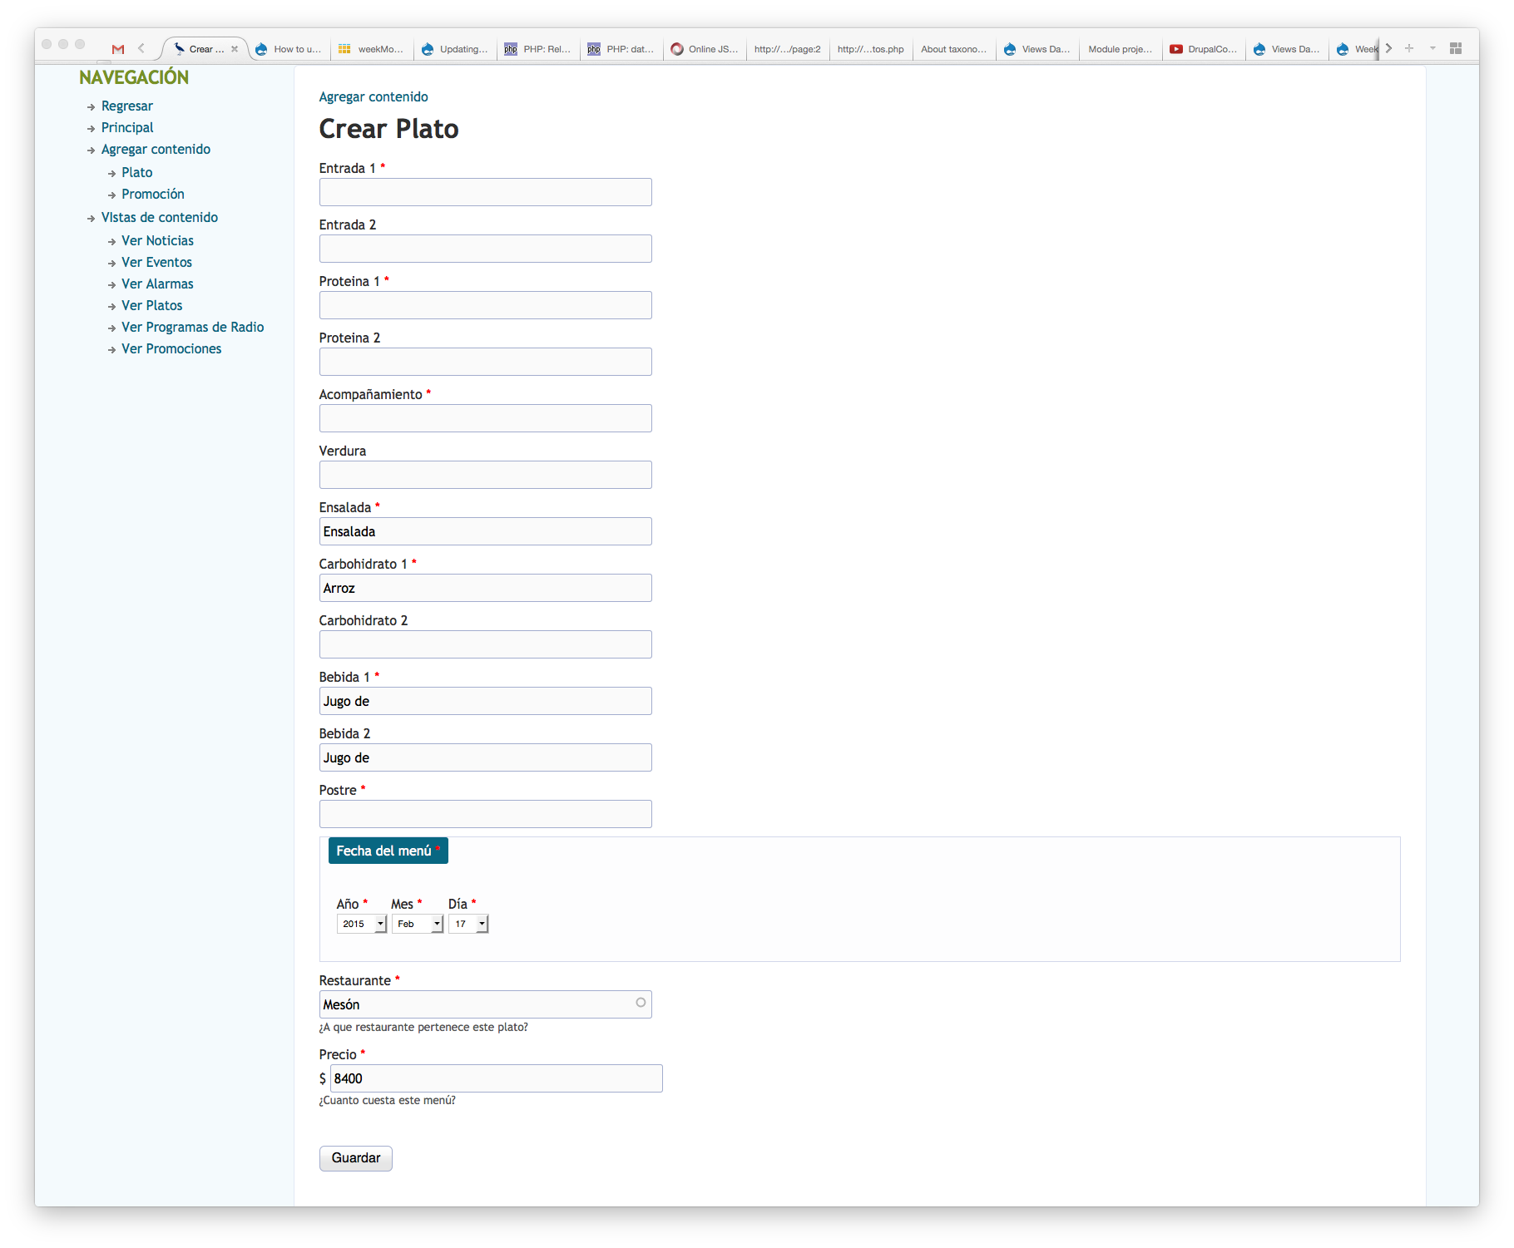This screenshot has height=1248, width=1514.
Task: Open Ver Programas de Radio link
Action: (x=192, y=327)
